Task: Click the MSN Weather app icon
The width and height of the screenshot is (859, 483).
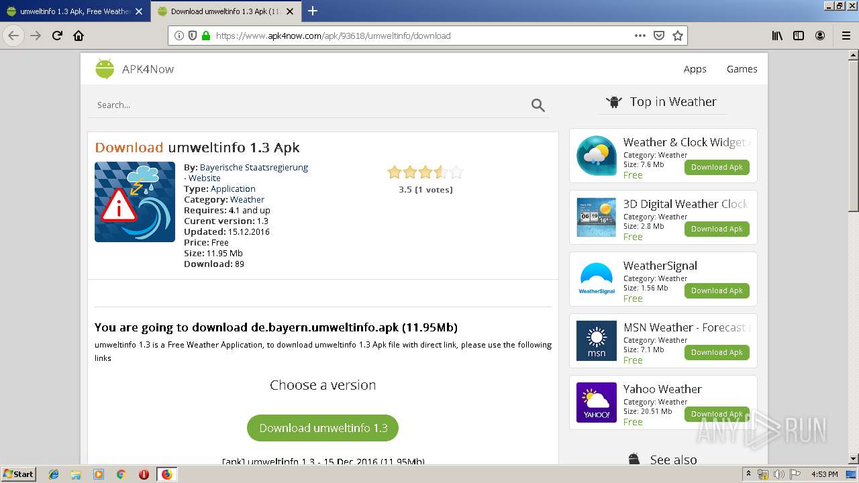Action: (597, 341)
